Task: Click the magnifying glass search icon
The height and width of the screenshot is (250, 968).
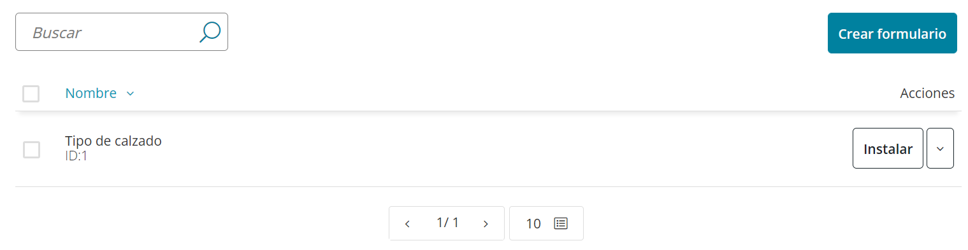Action: click(x=210, y=32)
